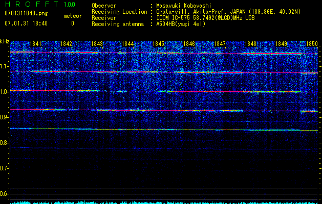The height and width of the screenshot is (204, 322).
Task: Click the meteor count value 0
Action: (72, 23)
